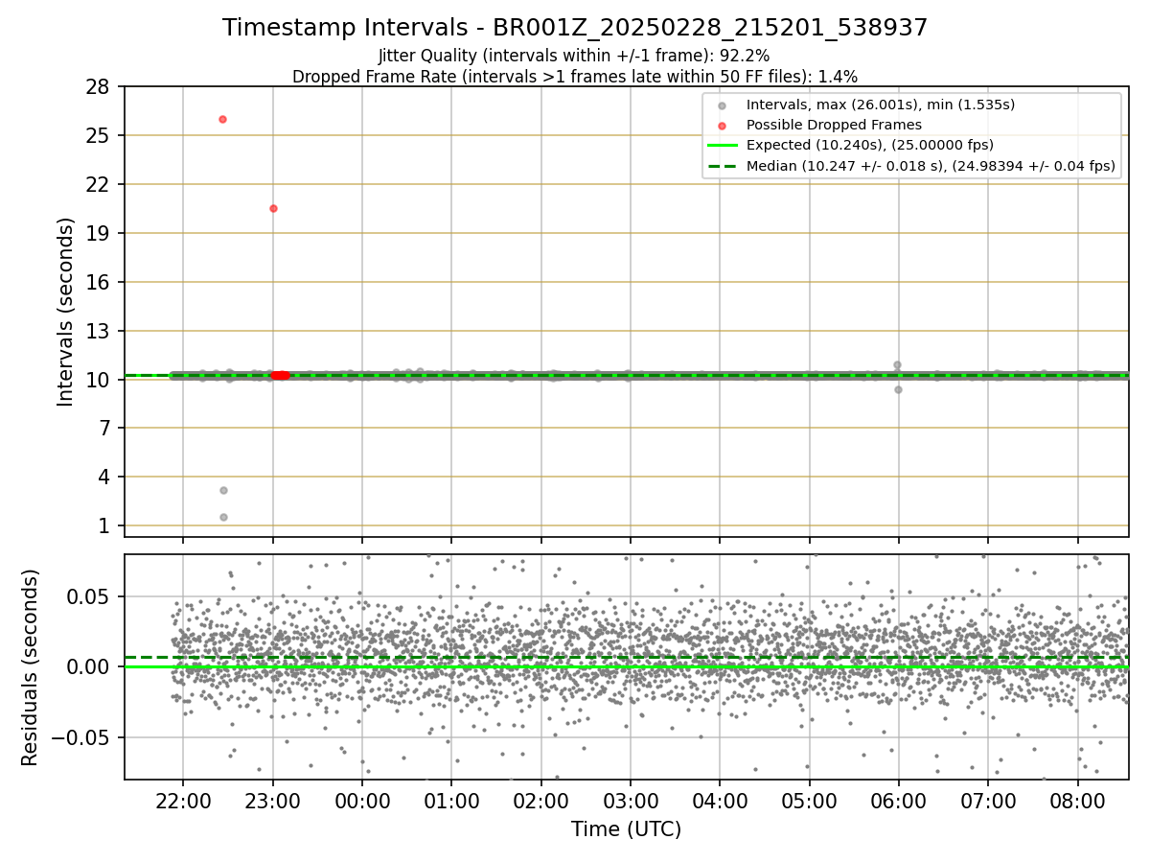Click the y-axis tick label '16'

pyautogui.click(x=99, y=282)
